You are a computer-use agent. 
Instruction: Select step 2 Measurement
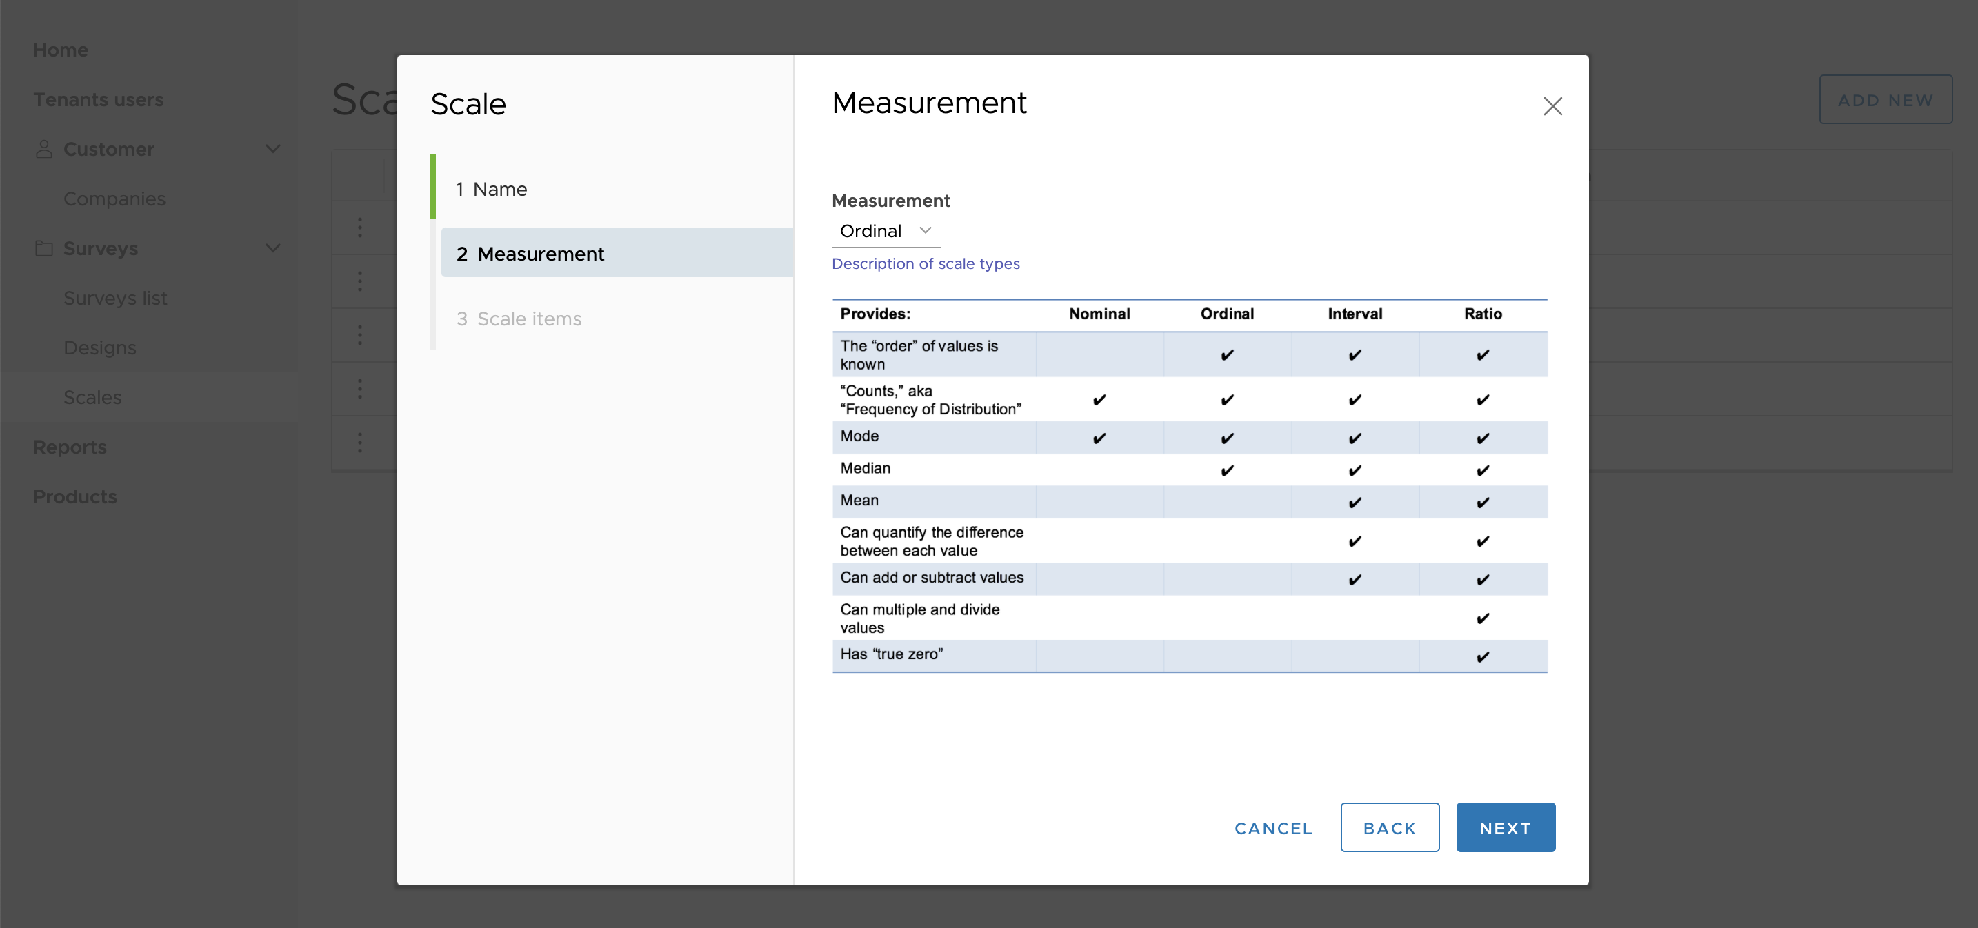pos(617,253)
